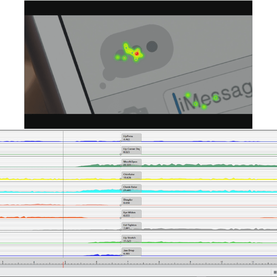
Task: Select the Lip Stretch 11.523 label
Action: click(132, 239)
